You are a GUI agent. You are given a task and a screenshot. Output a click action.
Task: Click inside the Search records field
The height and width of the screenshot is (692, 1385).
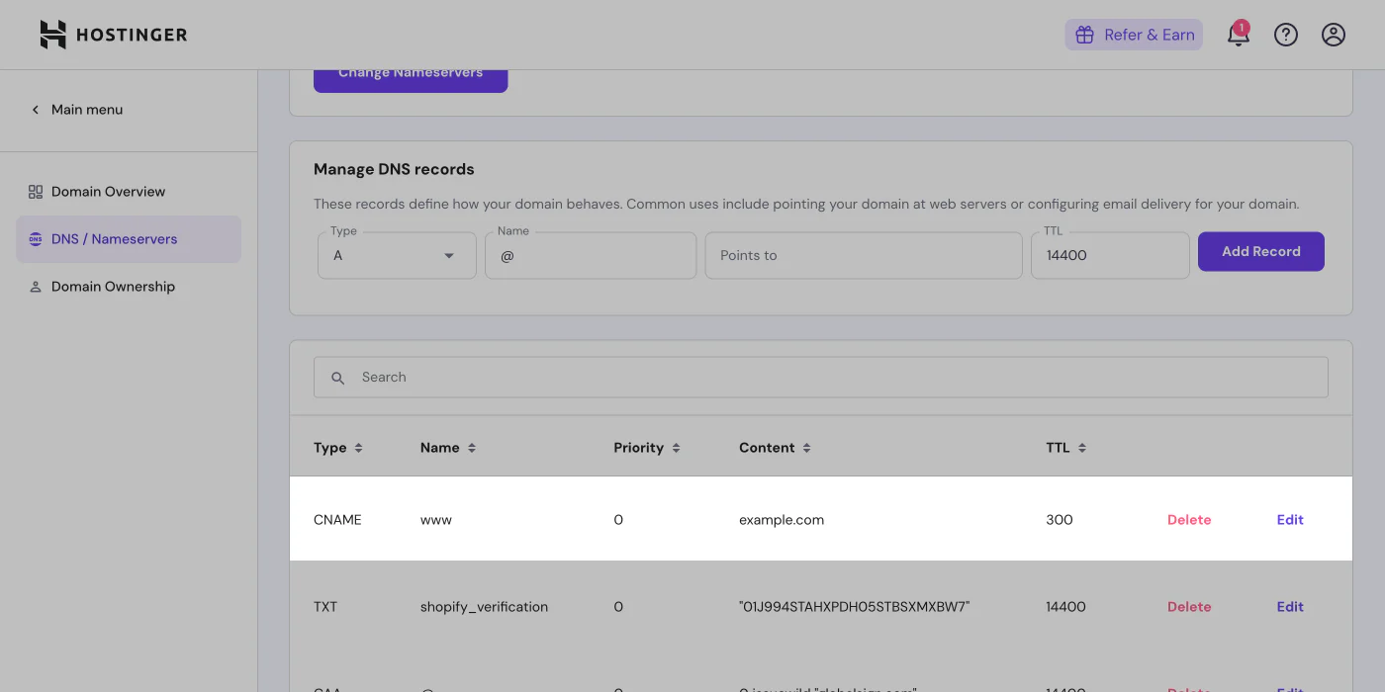692,377
